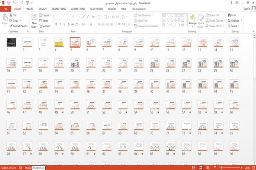Start Slide Show from status bar
The image size is (256, 170).
(x=215, y=168)
